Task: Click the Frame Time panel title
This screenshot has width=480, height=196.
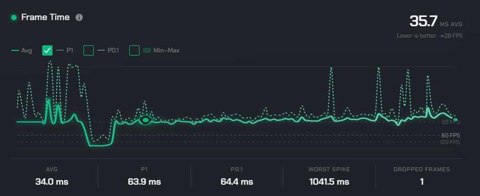Action: pos(45,17)
